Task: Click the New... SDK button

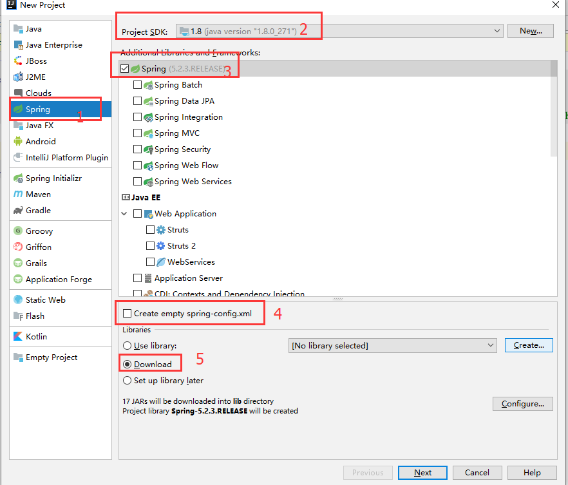Action: [x=531, y=31]
